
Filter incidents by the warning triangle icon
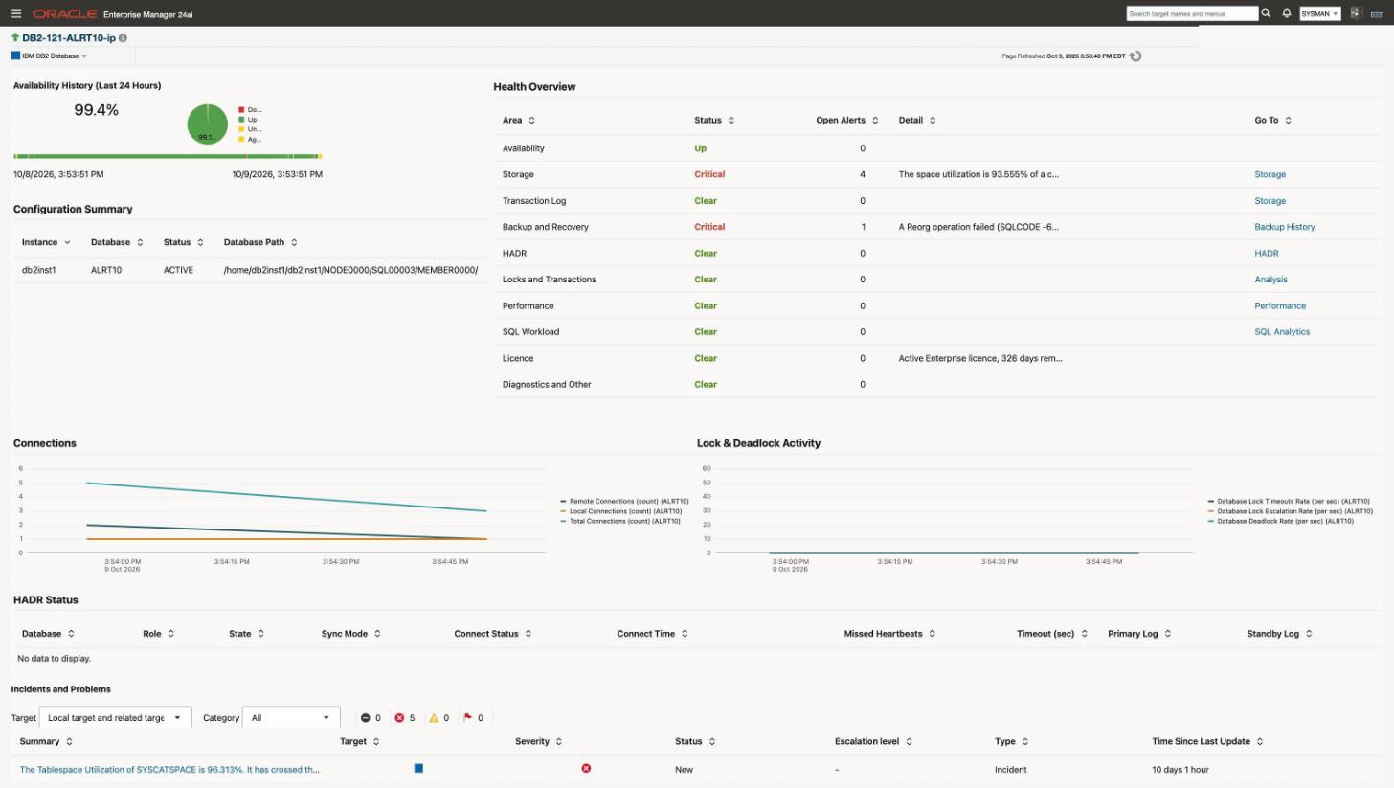pos(434,717)
